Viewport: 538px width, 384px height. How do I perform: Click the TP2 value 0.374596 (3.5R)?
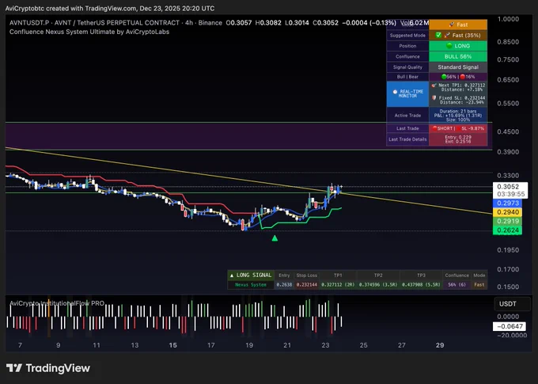point(378,285)
